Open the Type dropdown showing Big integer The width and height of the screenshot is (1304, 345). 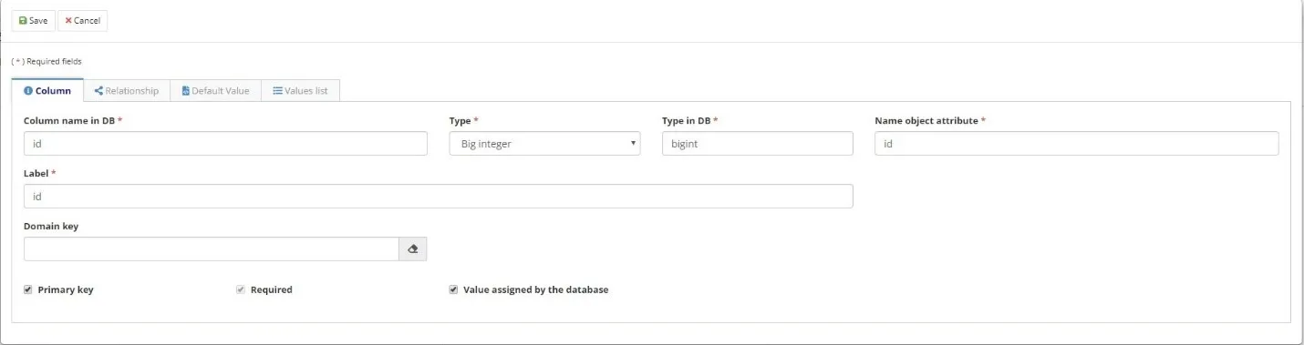point(544,144)
